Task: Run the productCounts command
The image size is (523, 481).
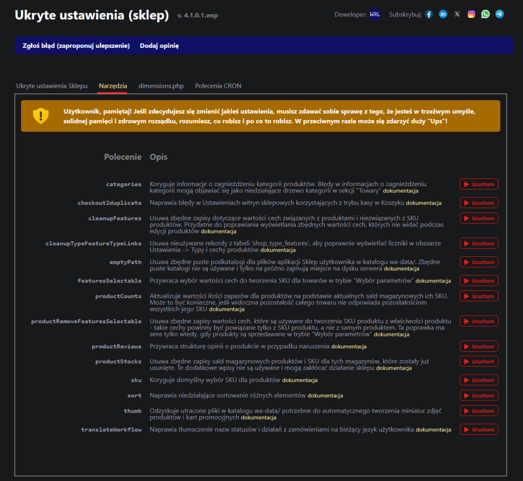Action: point(479,296)
